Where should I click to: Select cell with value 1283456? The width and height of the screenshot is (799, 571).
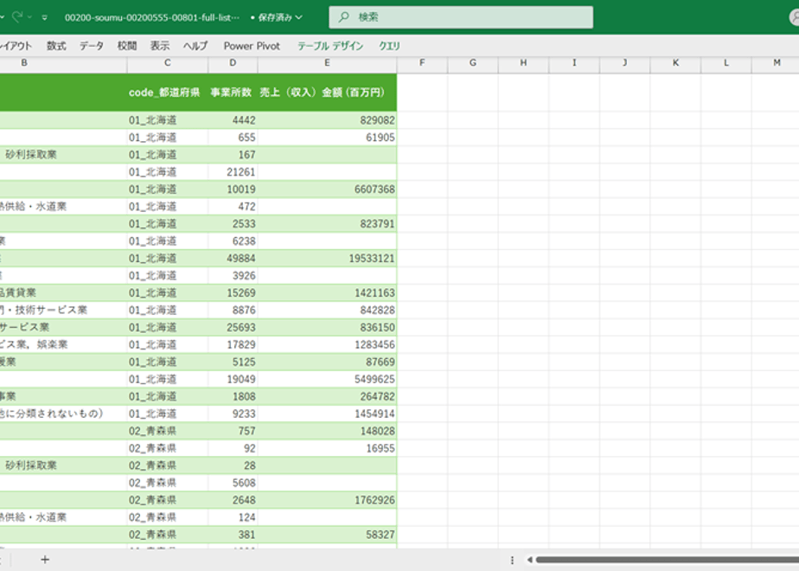[x=327, y=344]
